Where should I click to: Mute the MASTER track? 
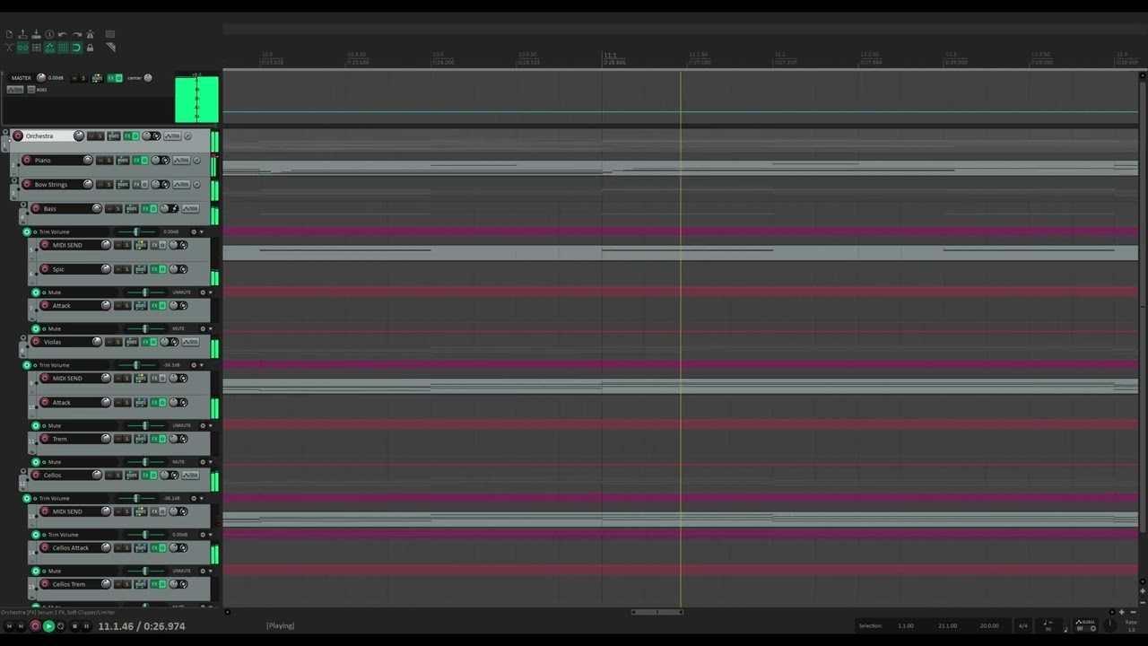click(74, 78)
